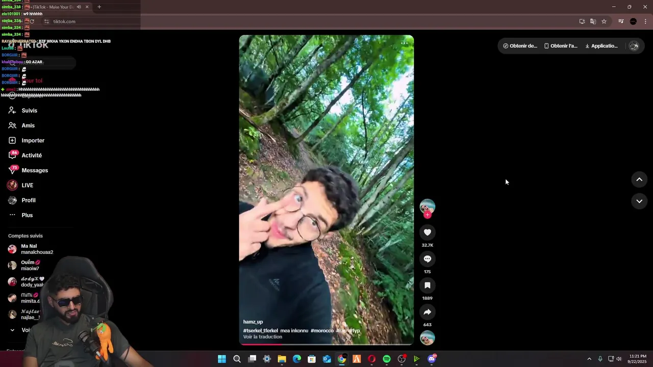Mute the TikTok tab via its speaker icon
The image size is (653, 367).
[x=79, y=7]
